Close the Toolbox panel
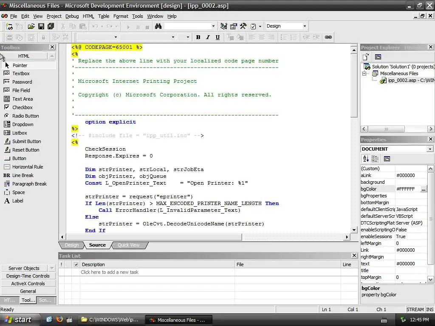 click(x=52, y=48)
